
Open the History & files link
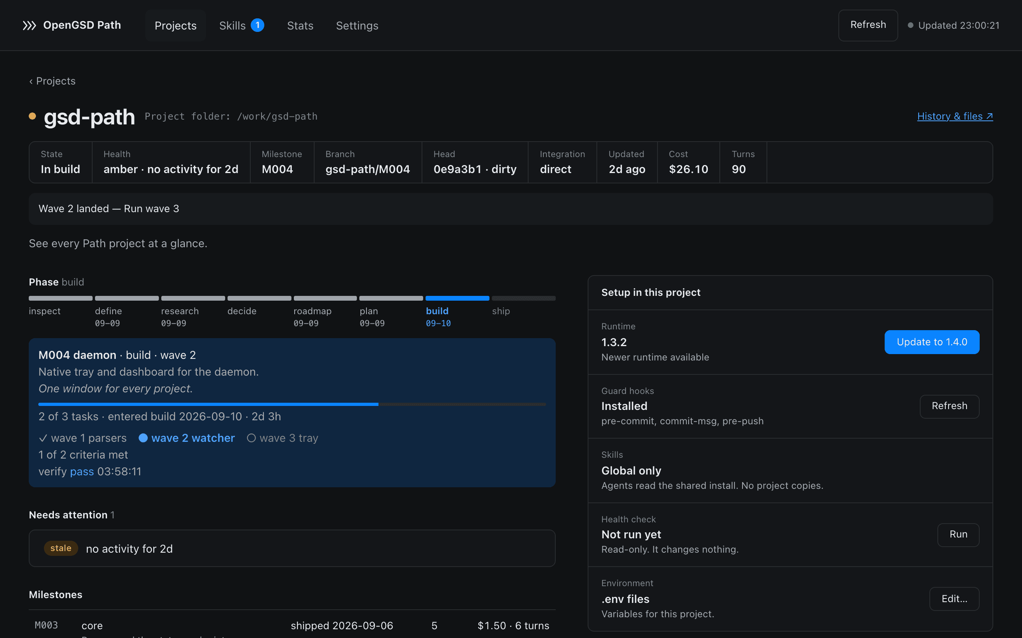pos(955,116)
